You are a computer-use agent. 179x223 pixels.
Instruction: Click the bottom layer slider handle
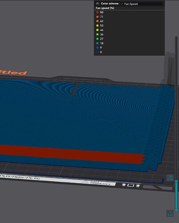tap(176, 210)
